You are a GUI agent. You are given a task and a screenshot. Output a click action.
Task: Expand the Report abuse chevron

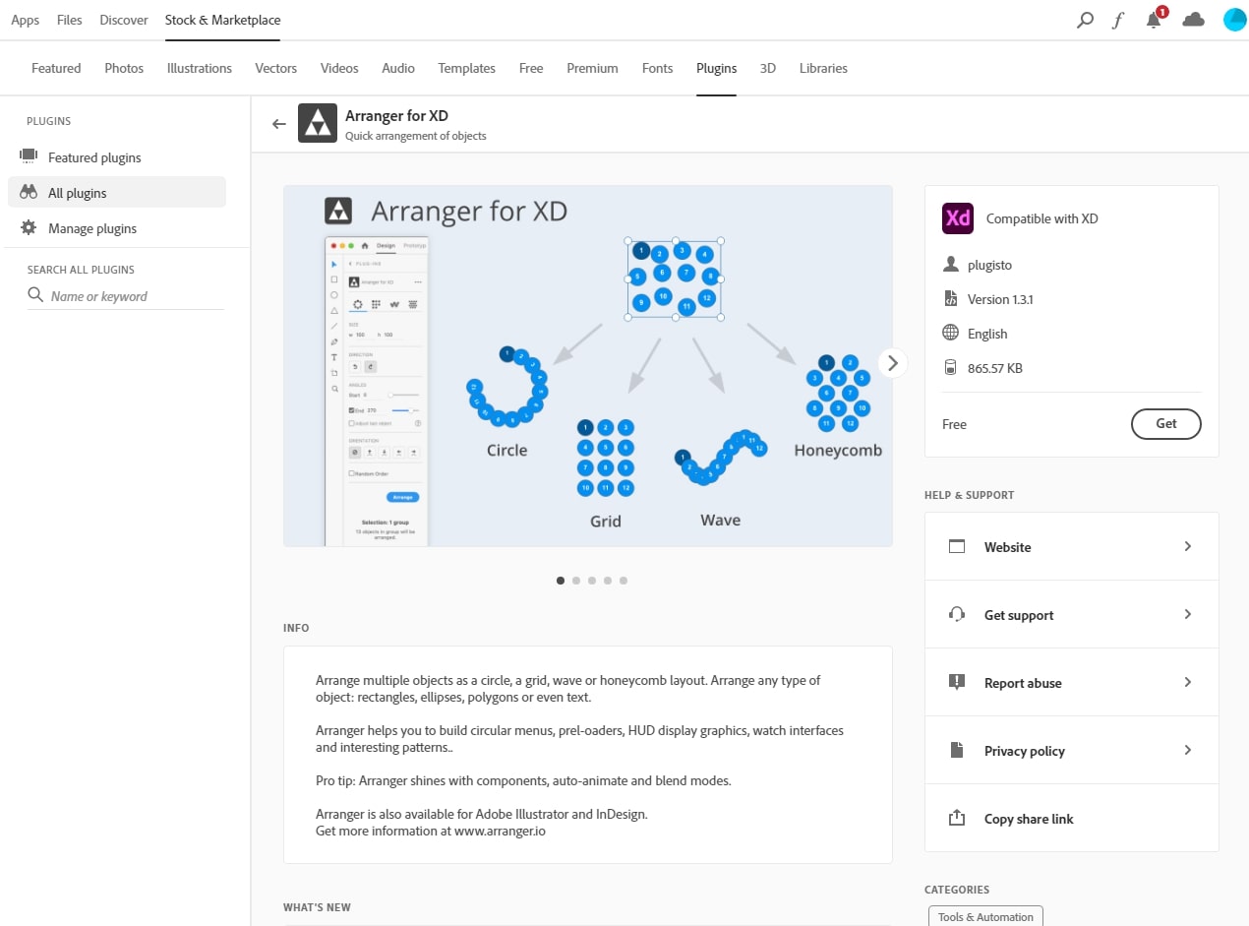[x=1188, y=682]
